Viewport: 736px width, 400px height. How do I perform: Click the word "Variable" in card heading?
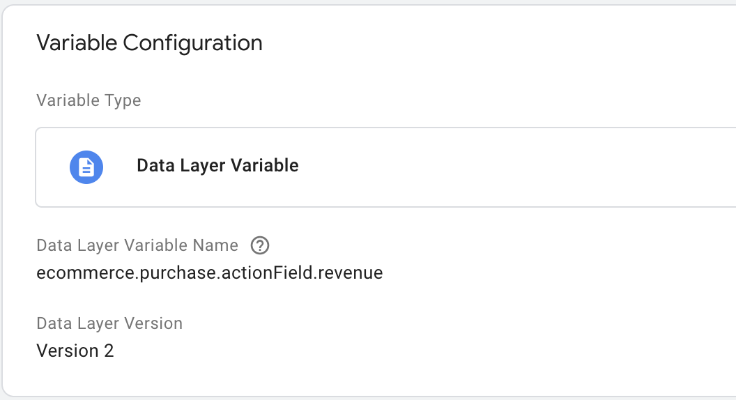tap(77, 43)
